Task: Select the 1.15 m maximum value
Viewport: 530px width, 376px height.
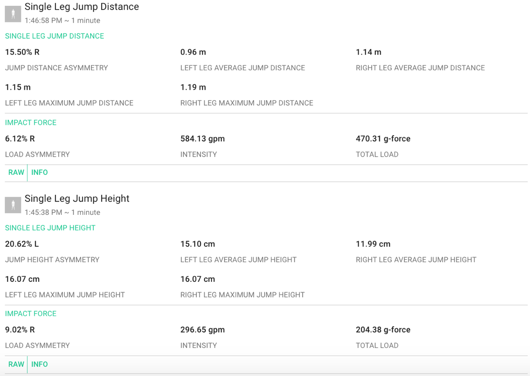Action: point(18,87)
